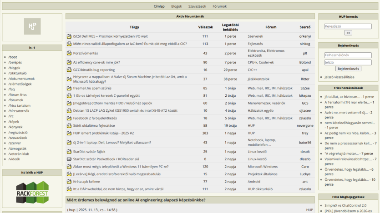The image size is (380, 213).
Task: Open the Jelszó visszaállítása link
Action: pyautogui.click(x=339, y=77)
